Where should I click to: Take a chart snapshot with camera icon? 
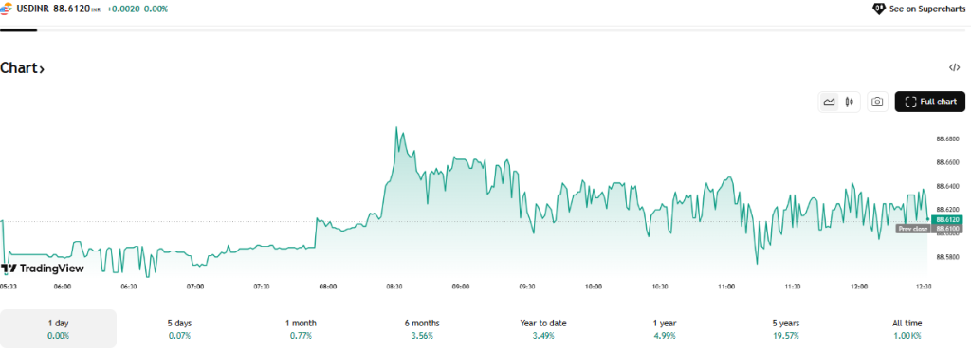[x=877, y=102]
